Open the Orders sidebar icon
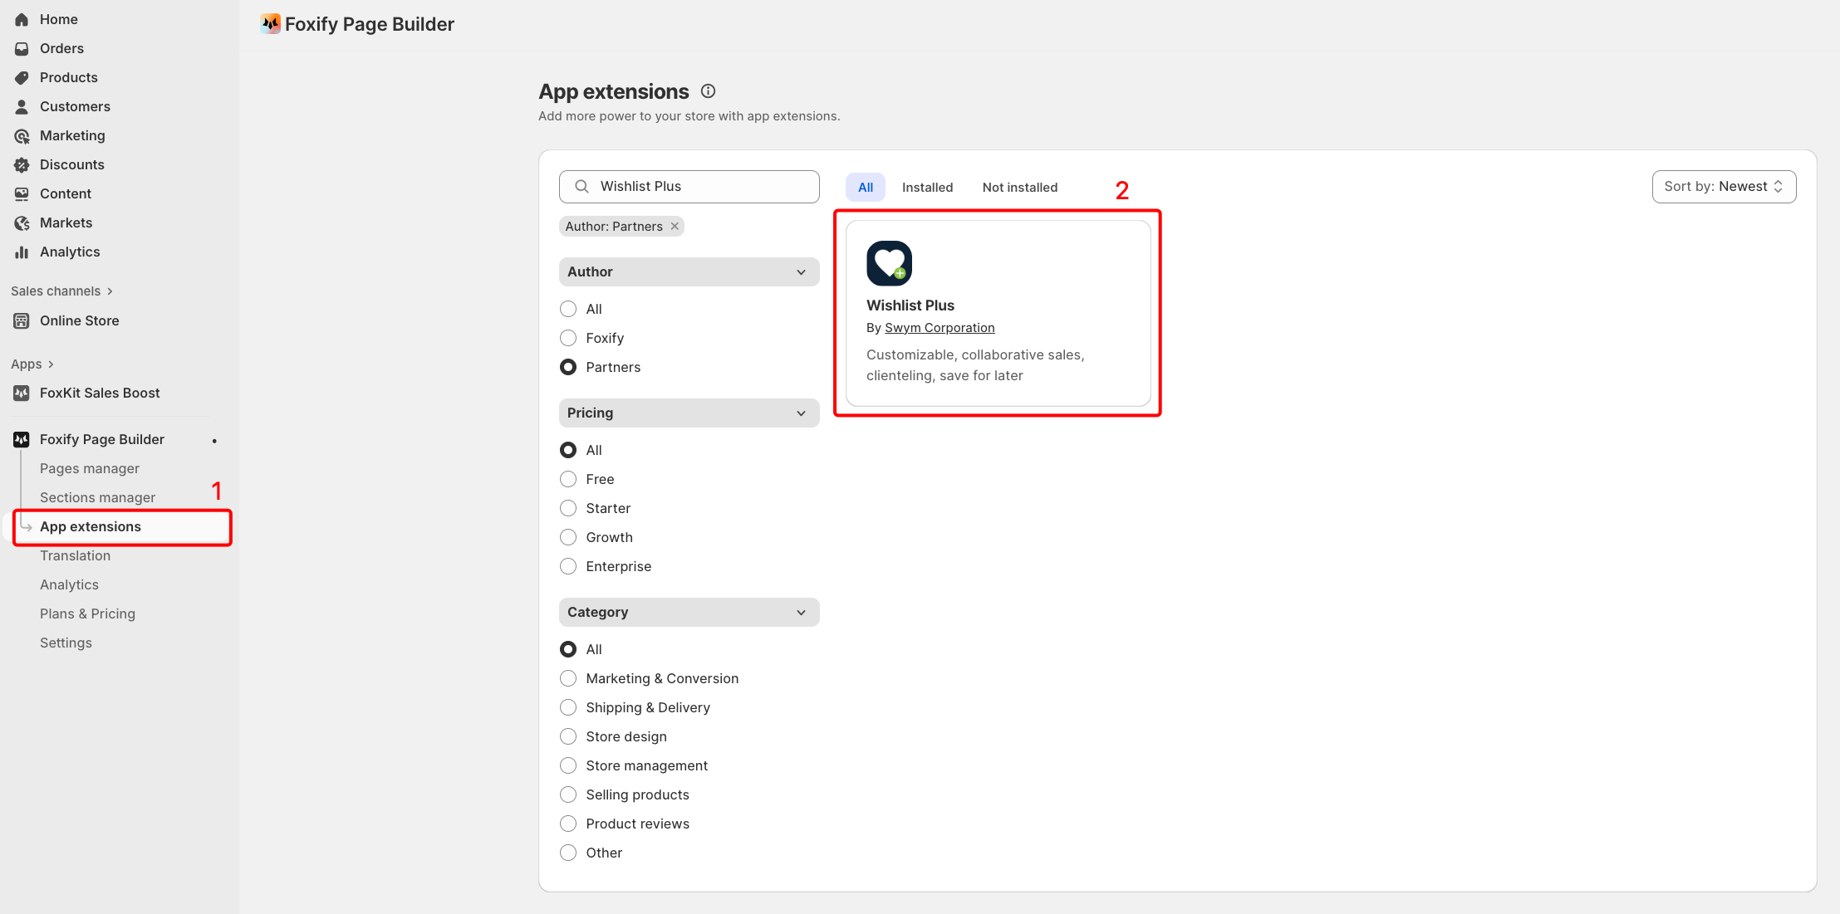 22,48
